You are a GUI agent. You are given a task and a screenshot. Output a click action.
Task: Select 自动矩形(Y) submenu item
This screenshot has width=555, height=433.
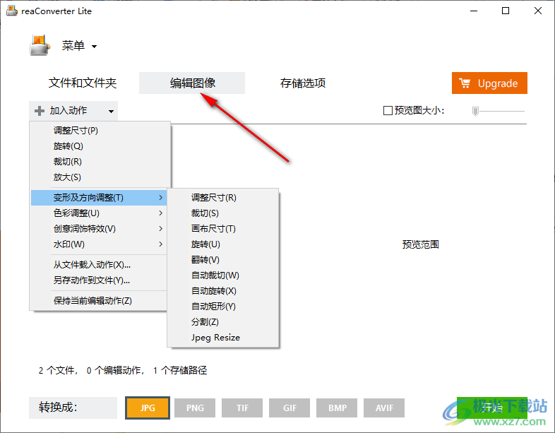[x=223, y=307]
